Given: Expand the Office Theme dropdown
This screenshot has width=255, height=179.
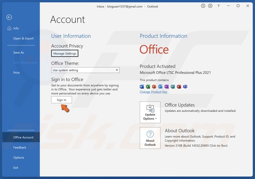Looking at the screenshot, I should coord(85,70).
